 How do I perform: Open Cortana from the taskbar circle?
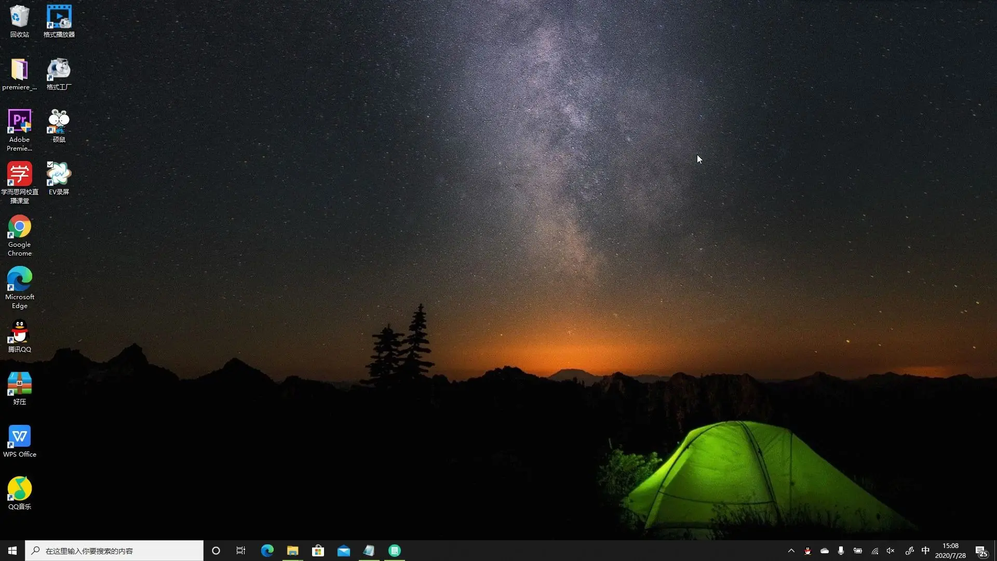pyautogui.click(x=216, y=551)
